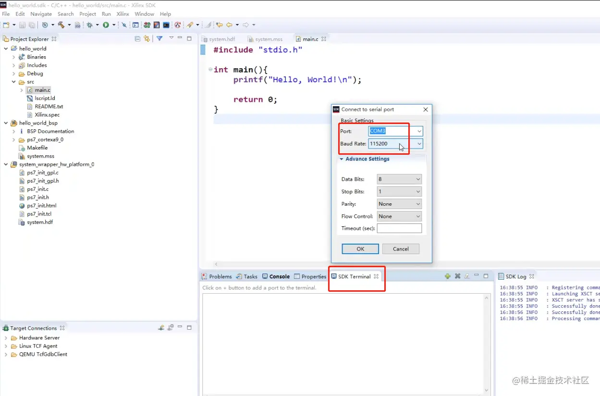600x396 pixels.
Task: Select Makefile under hello_world_bsp
Action: [x=37, y=148]
